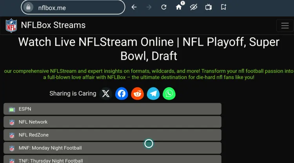
Task: Click the NFL icon beside NFL RedZone
Action: [x=12, y=135]
